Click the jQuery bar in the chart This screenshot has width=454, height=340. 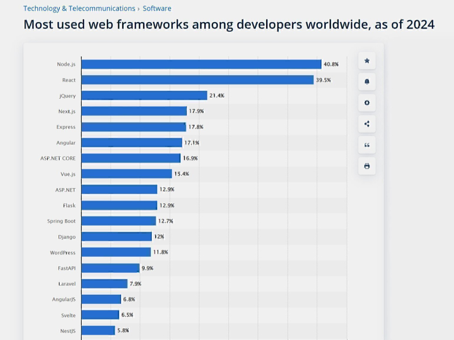[145, 95]
